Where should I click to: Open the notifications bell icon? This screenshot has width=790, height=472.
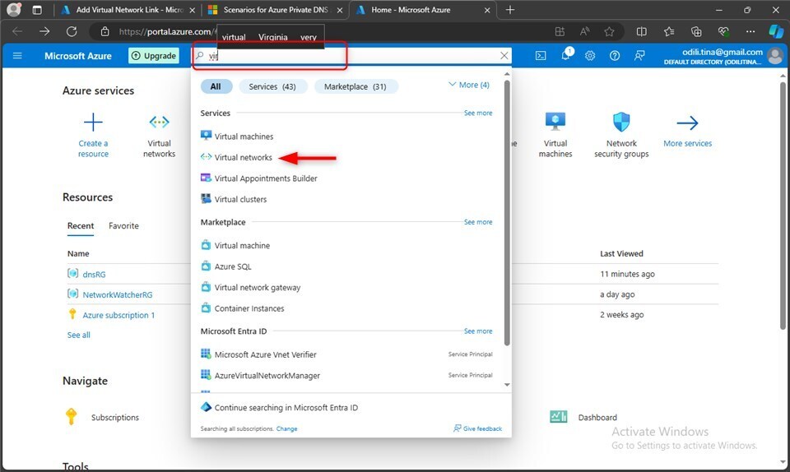pyautogui.click(x=566, y=55)
